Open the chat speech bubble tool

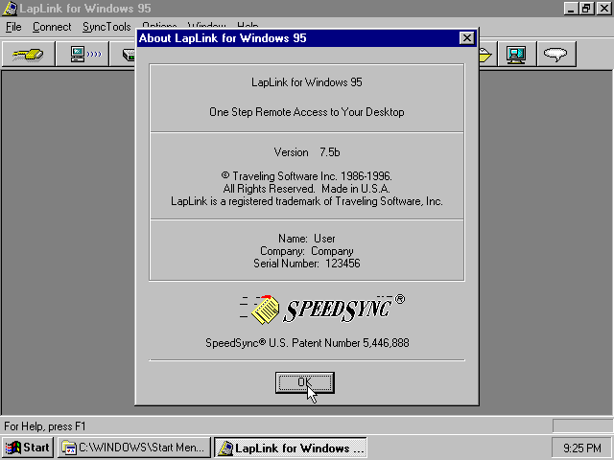pyautogui.click(x=556, y=54)
